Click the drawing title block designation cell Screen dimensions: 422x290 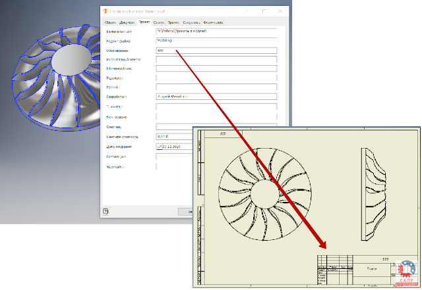[385, 259]
